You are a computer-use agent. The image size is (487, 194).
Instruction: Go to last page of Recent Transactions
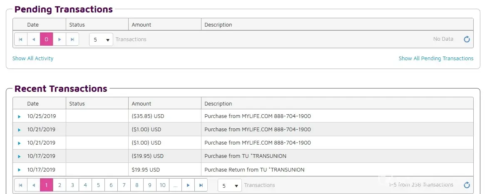point(201,185)
